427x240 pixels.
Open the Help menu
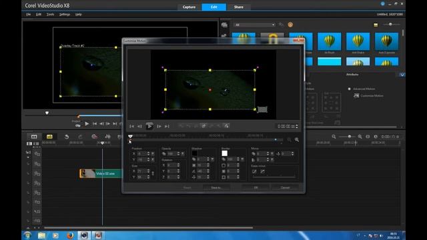point(79,15)
